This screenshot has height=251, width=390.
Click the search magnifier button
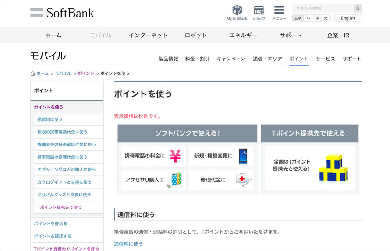(x=358, y=8)
